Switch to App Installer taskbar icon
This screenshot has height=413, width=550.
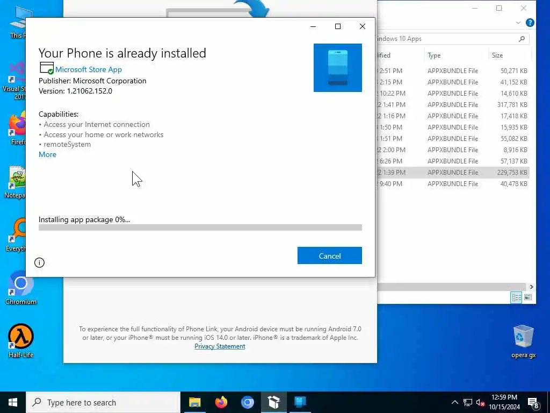(273, 402)
